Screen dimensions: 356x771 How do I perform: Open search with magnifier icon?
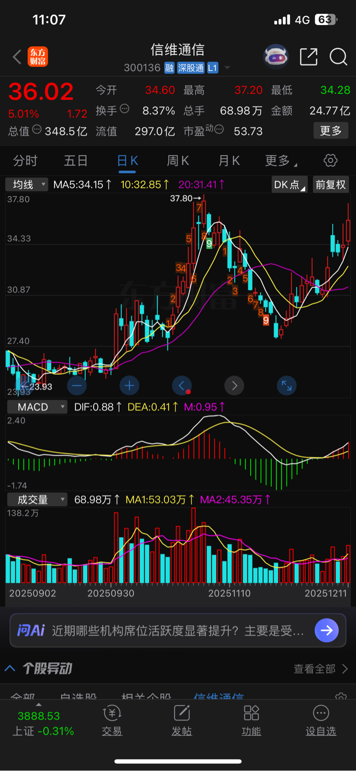pos(338,57)
